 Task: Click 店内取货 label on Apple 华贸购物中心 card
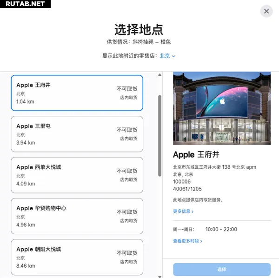pos(129,221)
